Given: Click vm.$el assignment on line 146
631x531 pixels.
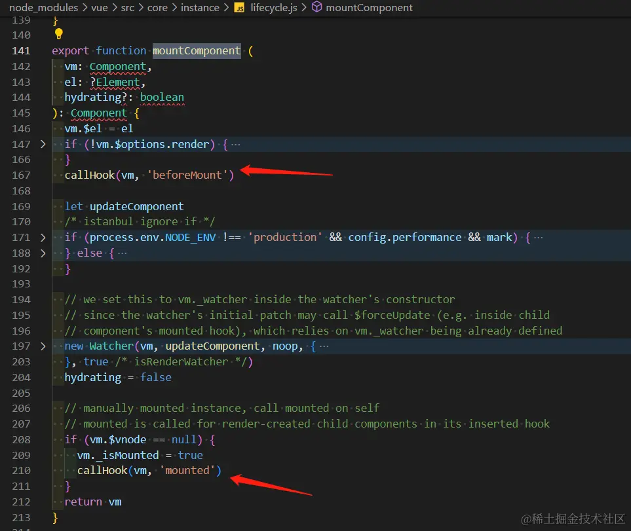Looking at the screenshot, I should [x=98, y=128].
